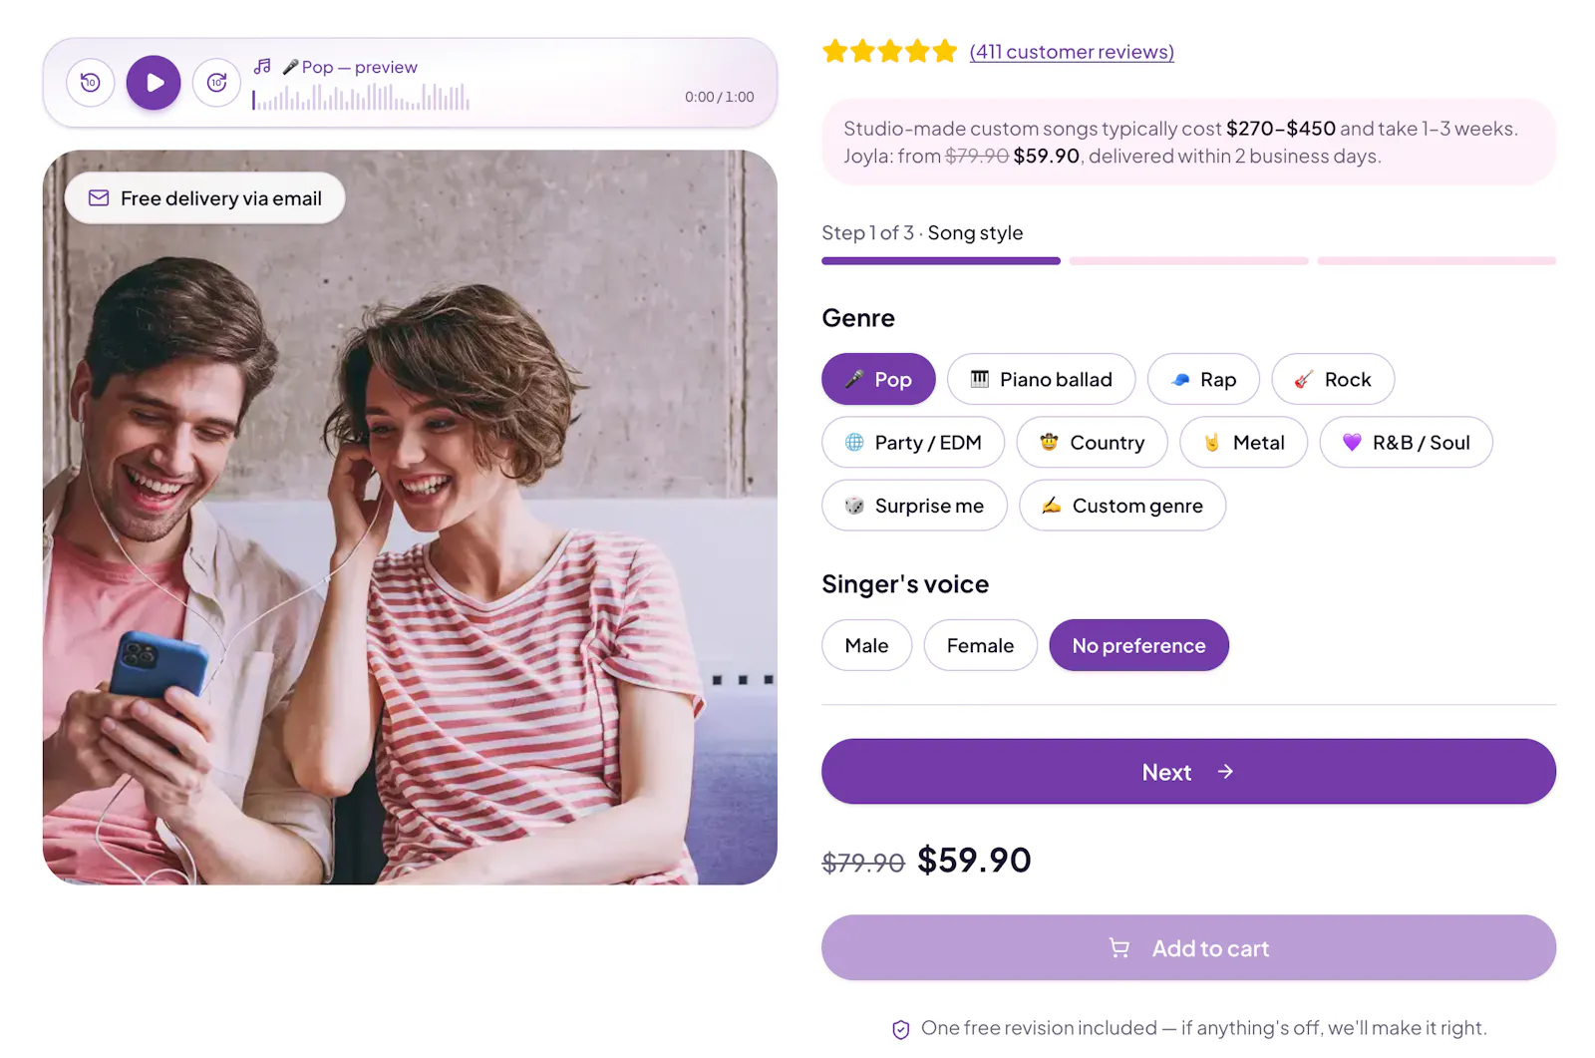Go to the Next step

[1188, 772]
